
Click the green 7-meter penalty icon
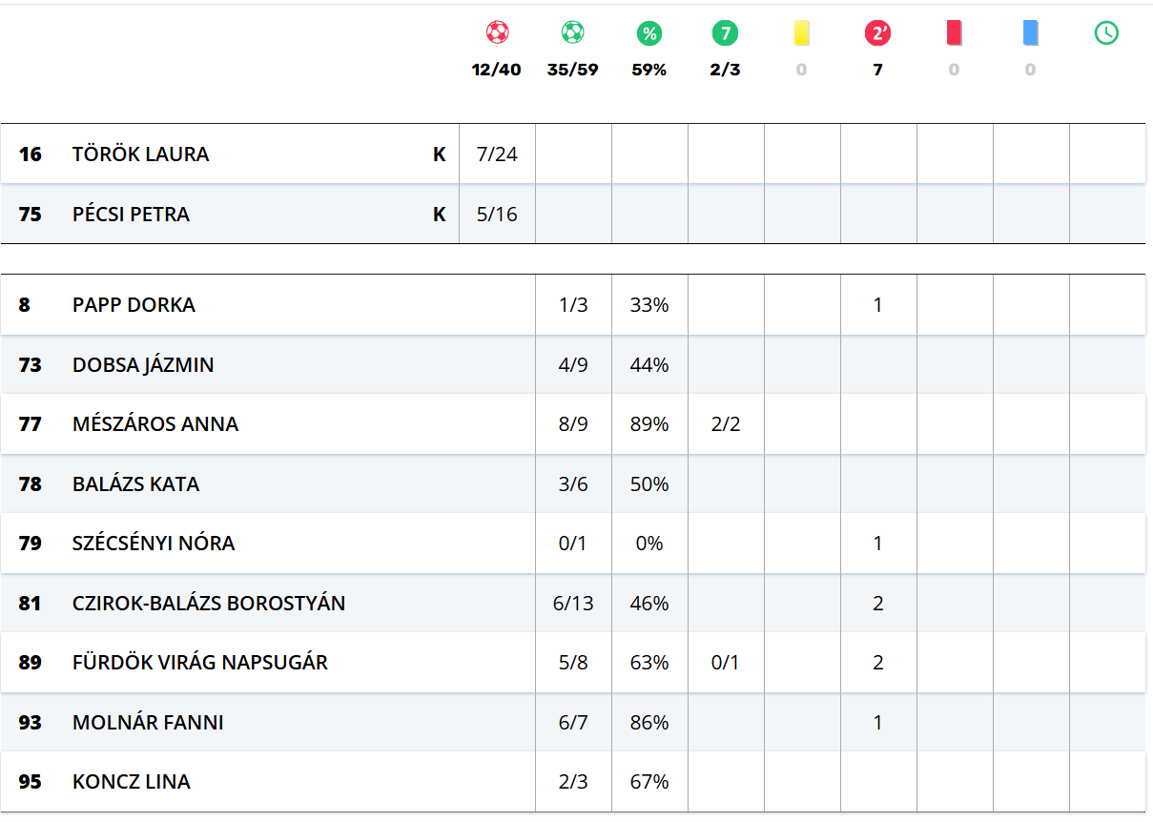click(x=725, y=34)
